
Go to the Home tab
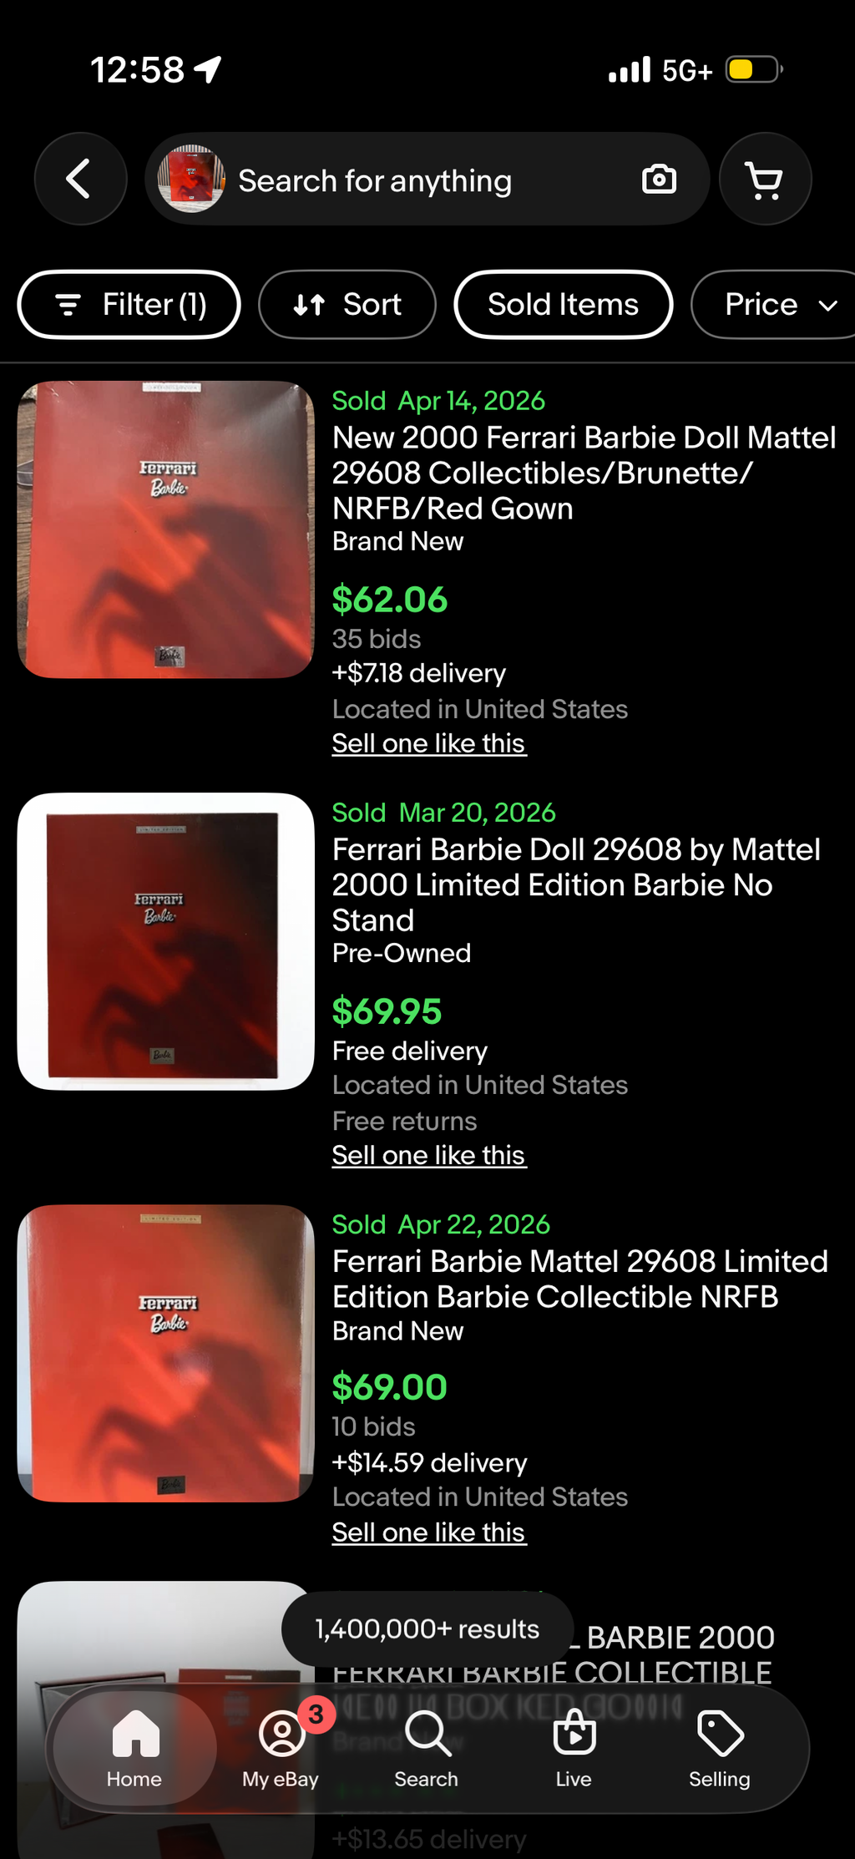[134, 1749]
